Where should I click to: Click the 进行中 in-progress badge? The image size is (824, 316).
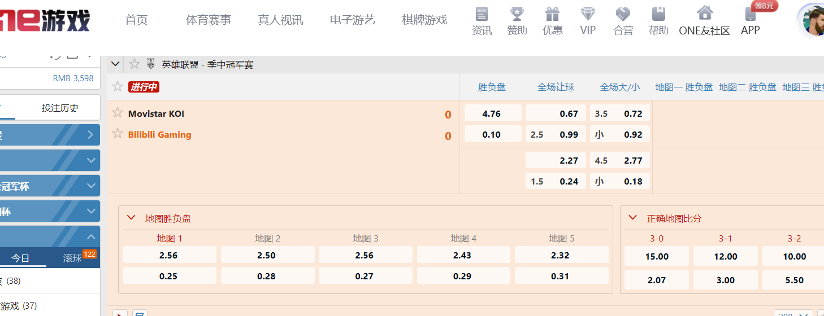[144, 87]
